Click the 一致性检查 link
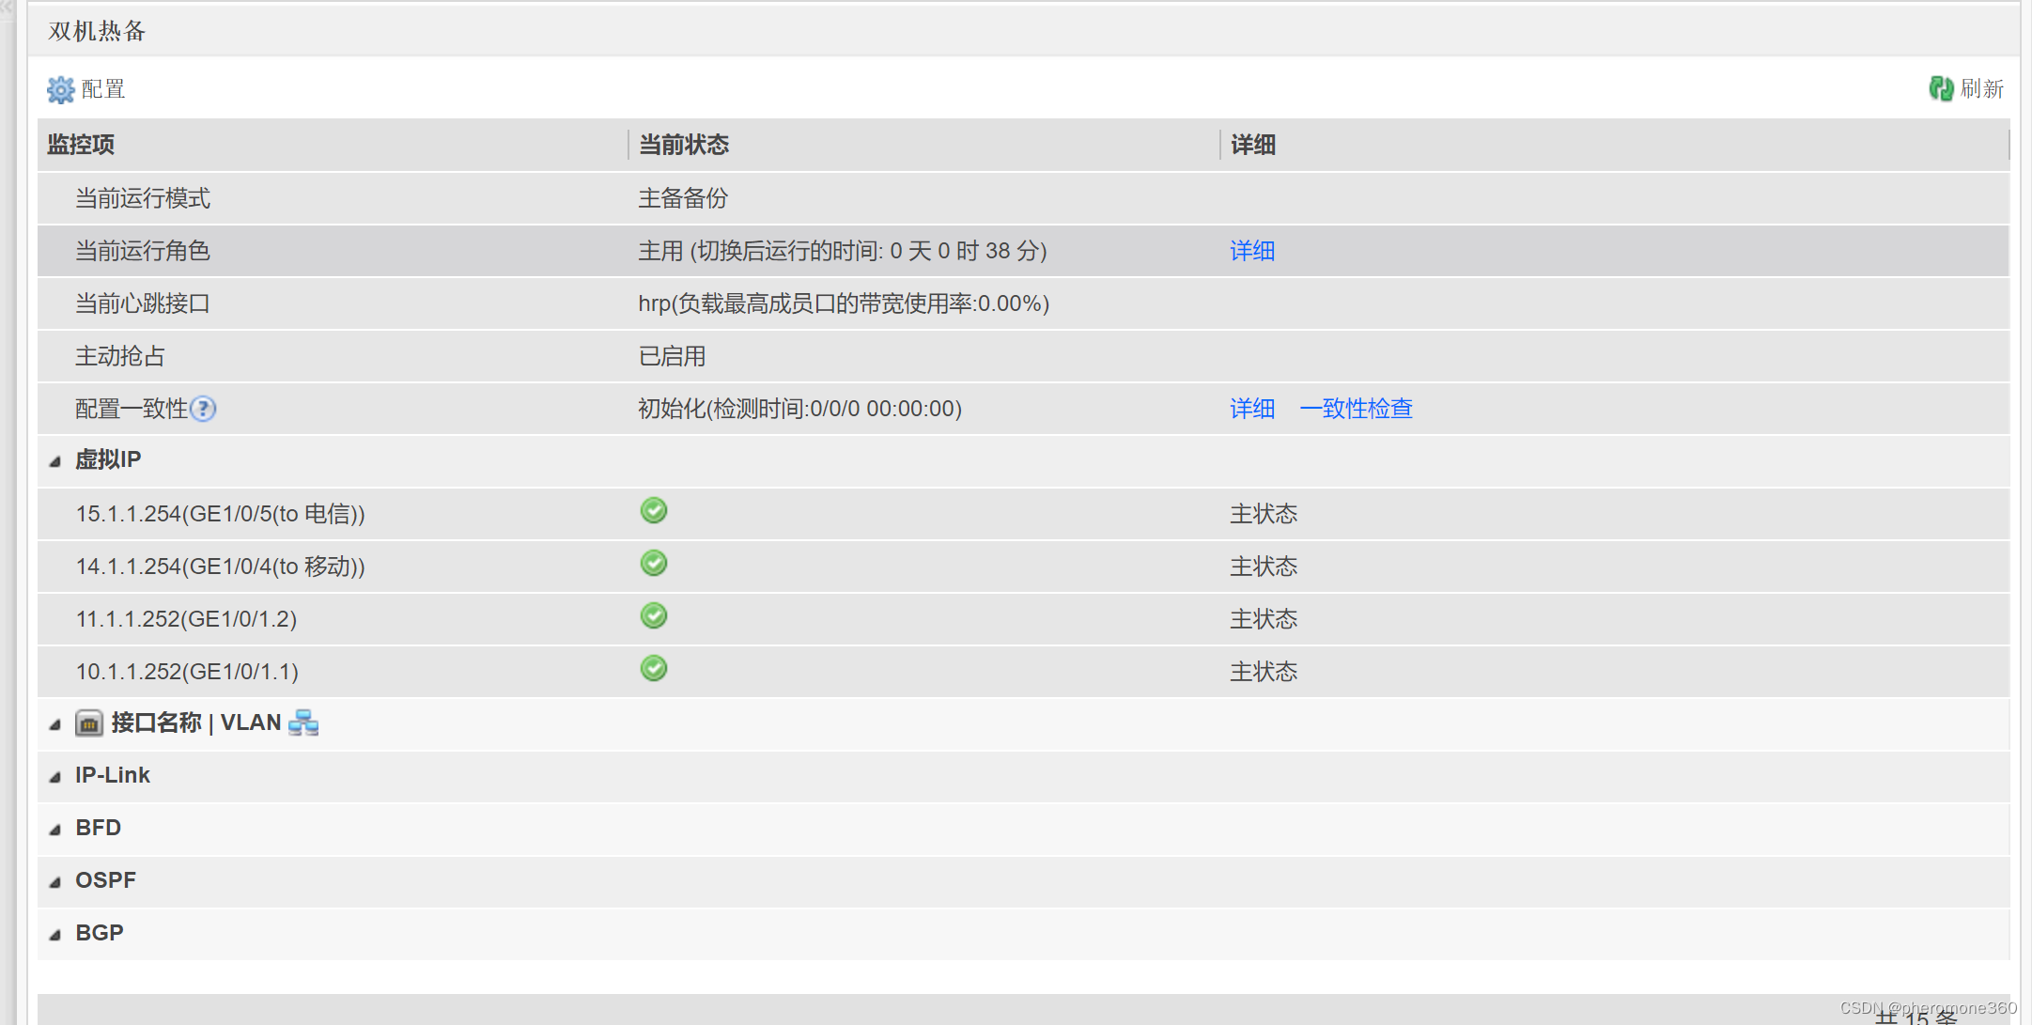 coord(1356,409)
